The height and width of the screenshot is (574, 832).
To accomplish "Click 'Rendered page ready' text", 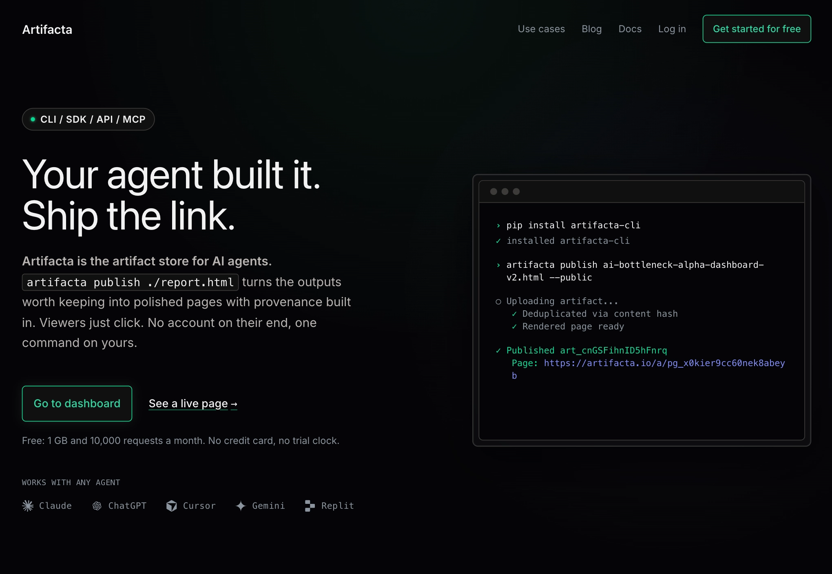I will (573, 326).
